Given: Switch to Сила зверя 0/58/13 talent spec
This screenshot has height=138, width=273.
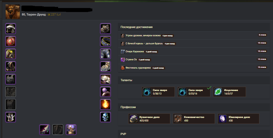Looking at the screenshot, I should click(x=158, y=92).
